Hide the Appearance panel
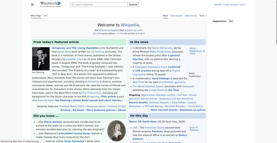The image size is (277, 143). 231,21
